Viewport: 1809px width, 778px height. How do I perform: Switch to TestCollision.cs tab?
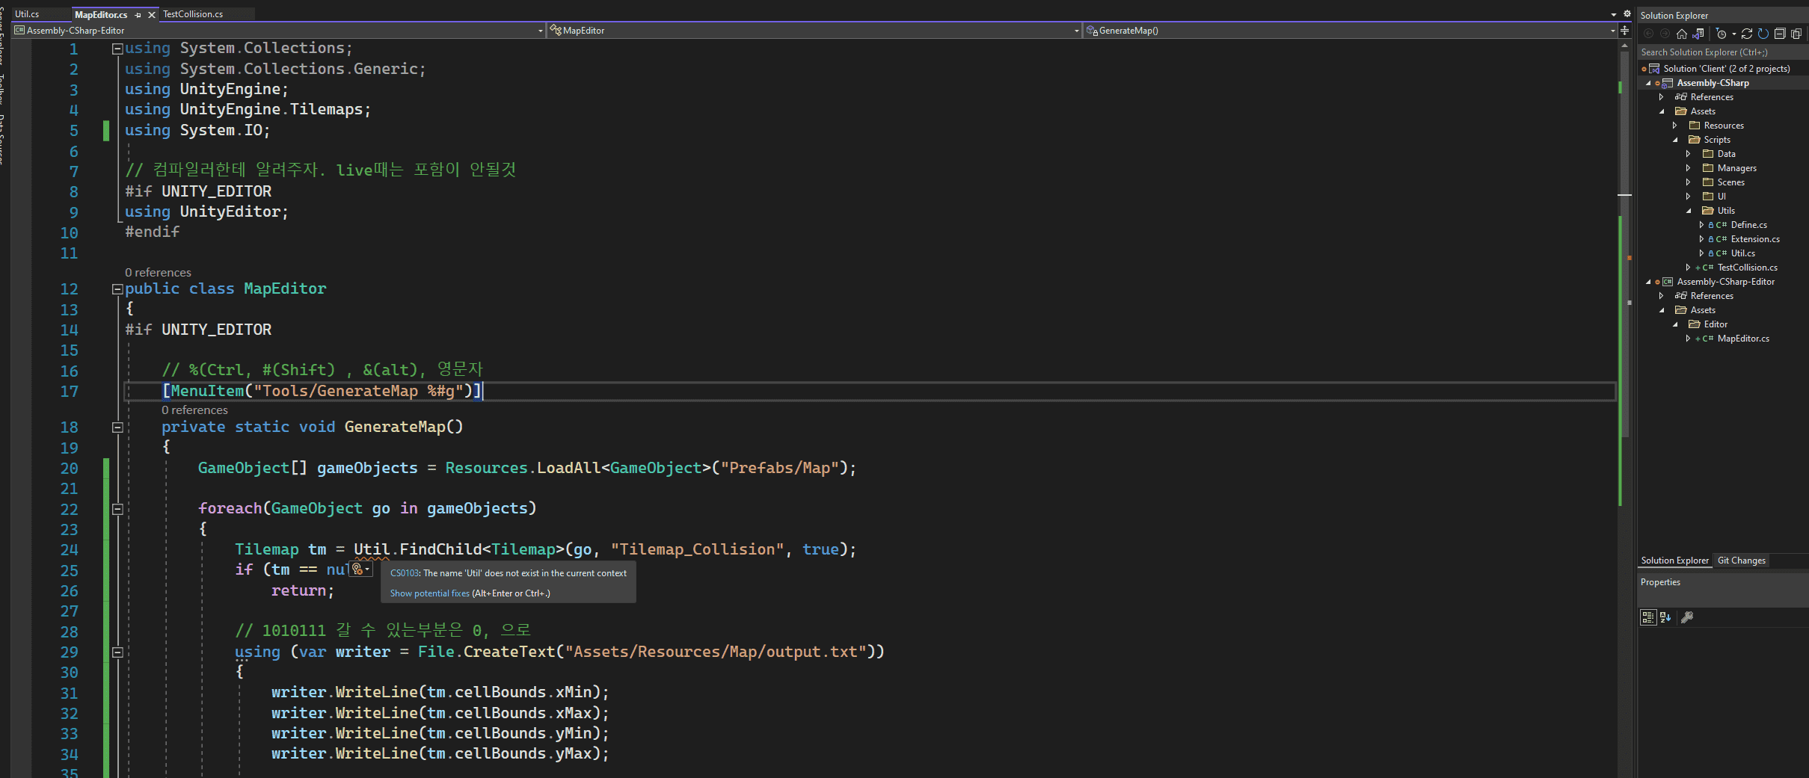(193, 14)
